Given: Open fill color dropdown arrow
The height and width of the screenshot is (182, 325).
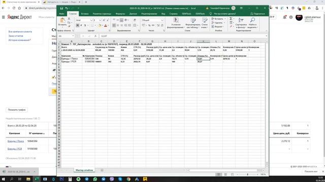Looking at the screenshot, I should coord(103,25).
